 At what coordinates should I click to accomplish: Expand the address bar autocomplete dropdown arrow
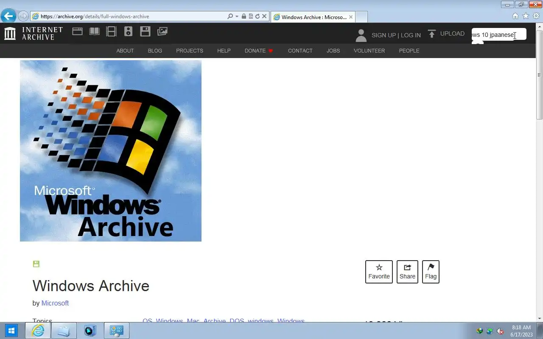(237, 16)
